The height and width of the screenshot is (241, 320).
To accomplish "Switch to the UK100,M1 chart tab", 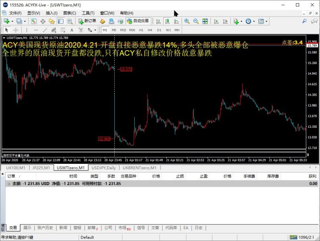I will click(16, 168).
